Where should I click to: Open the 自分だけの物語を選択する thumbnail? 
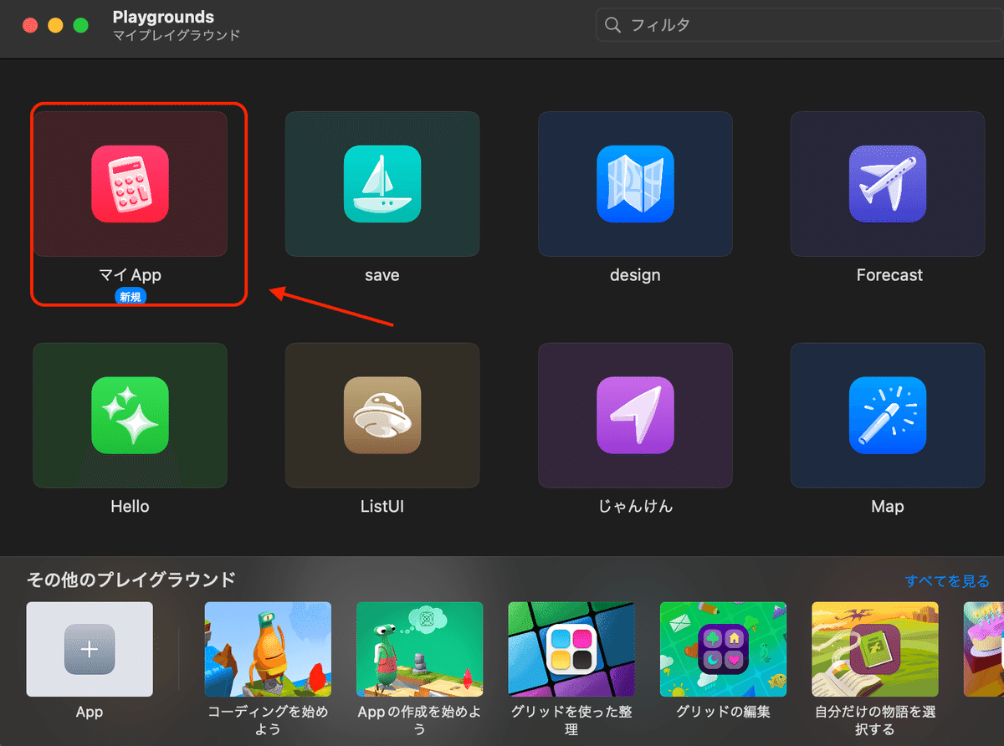tap(875, 650)
